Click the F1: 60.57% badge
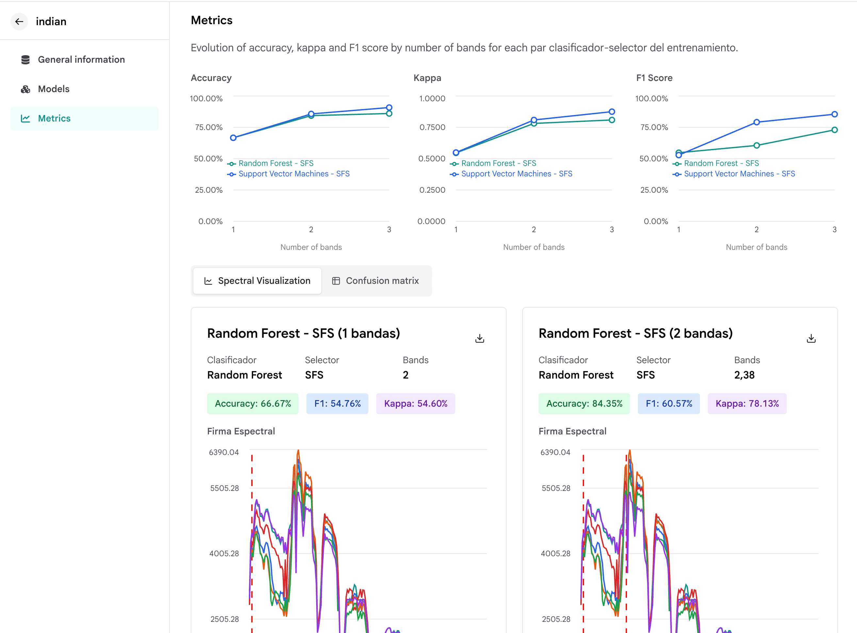 tap(669, 404)
